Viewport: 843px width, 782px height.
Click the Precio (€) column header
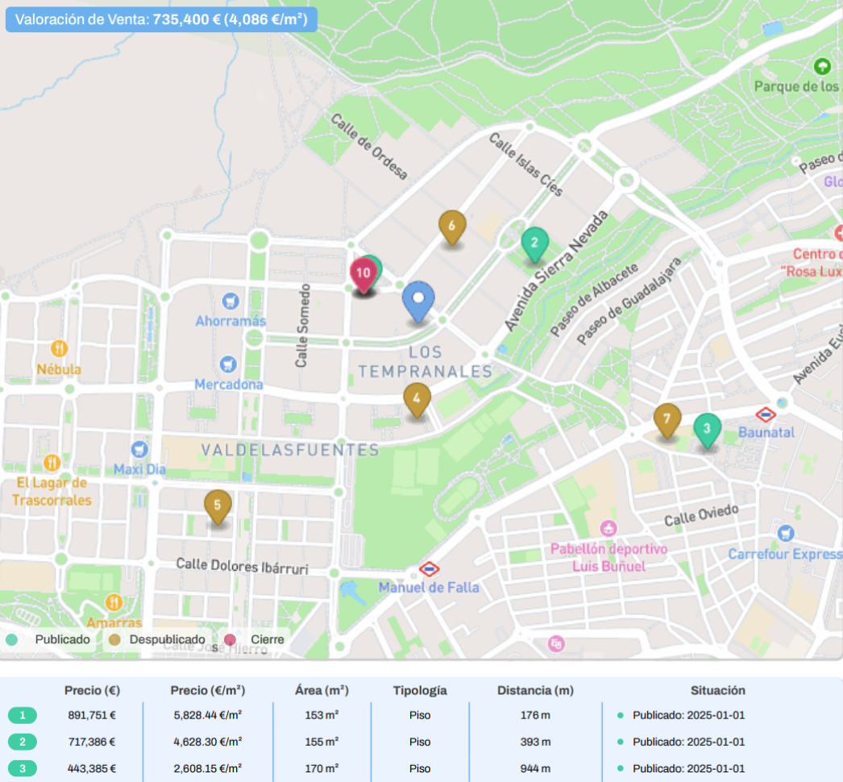click(92, 690)
